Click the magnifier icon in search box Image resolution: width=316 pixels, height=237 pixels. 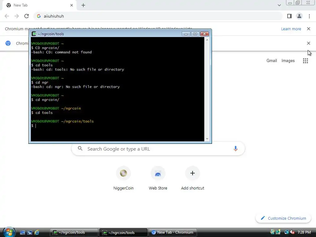pos(80,148)
